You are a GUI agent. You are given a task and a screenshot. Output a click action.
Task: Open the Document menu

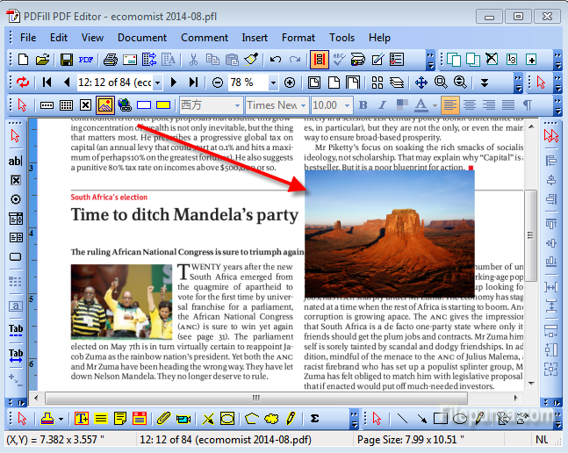pyautogui.click(x=141, y=38)
